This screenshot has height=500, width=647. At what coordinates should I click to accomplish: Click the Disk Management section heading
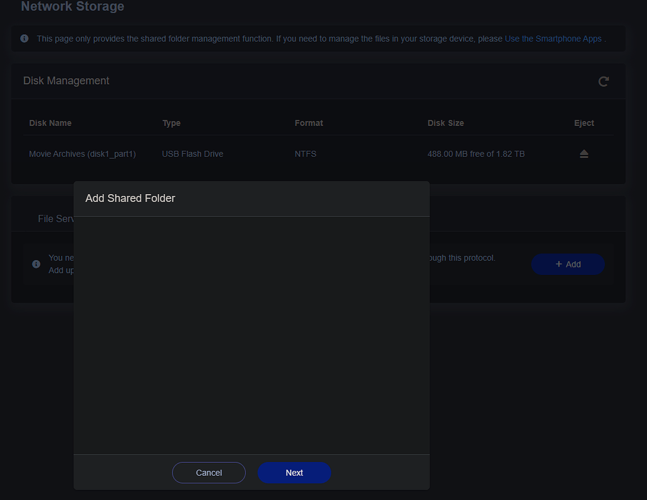[x=66, y=81]
